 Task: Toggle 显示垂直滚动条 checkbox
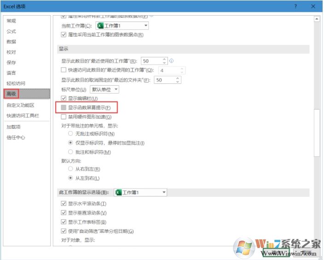tap(64, 212)
